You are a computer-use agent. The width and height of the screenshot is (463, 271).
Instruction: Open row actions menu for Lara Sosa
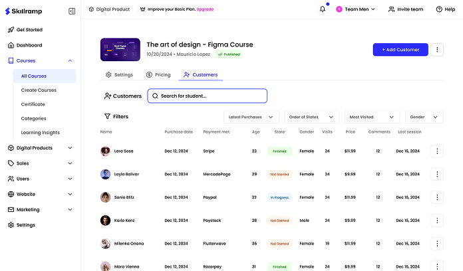click(x=437, y=151)
